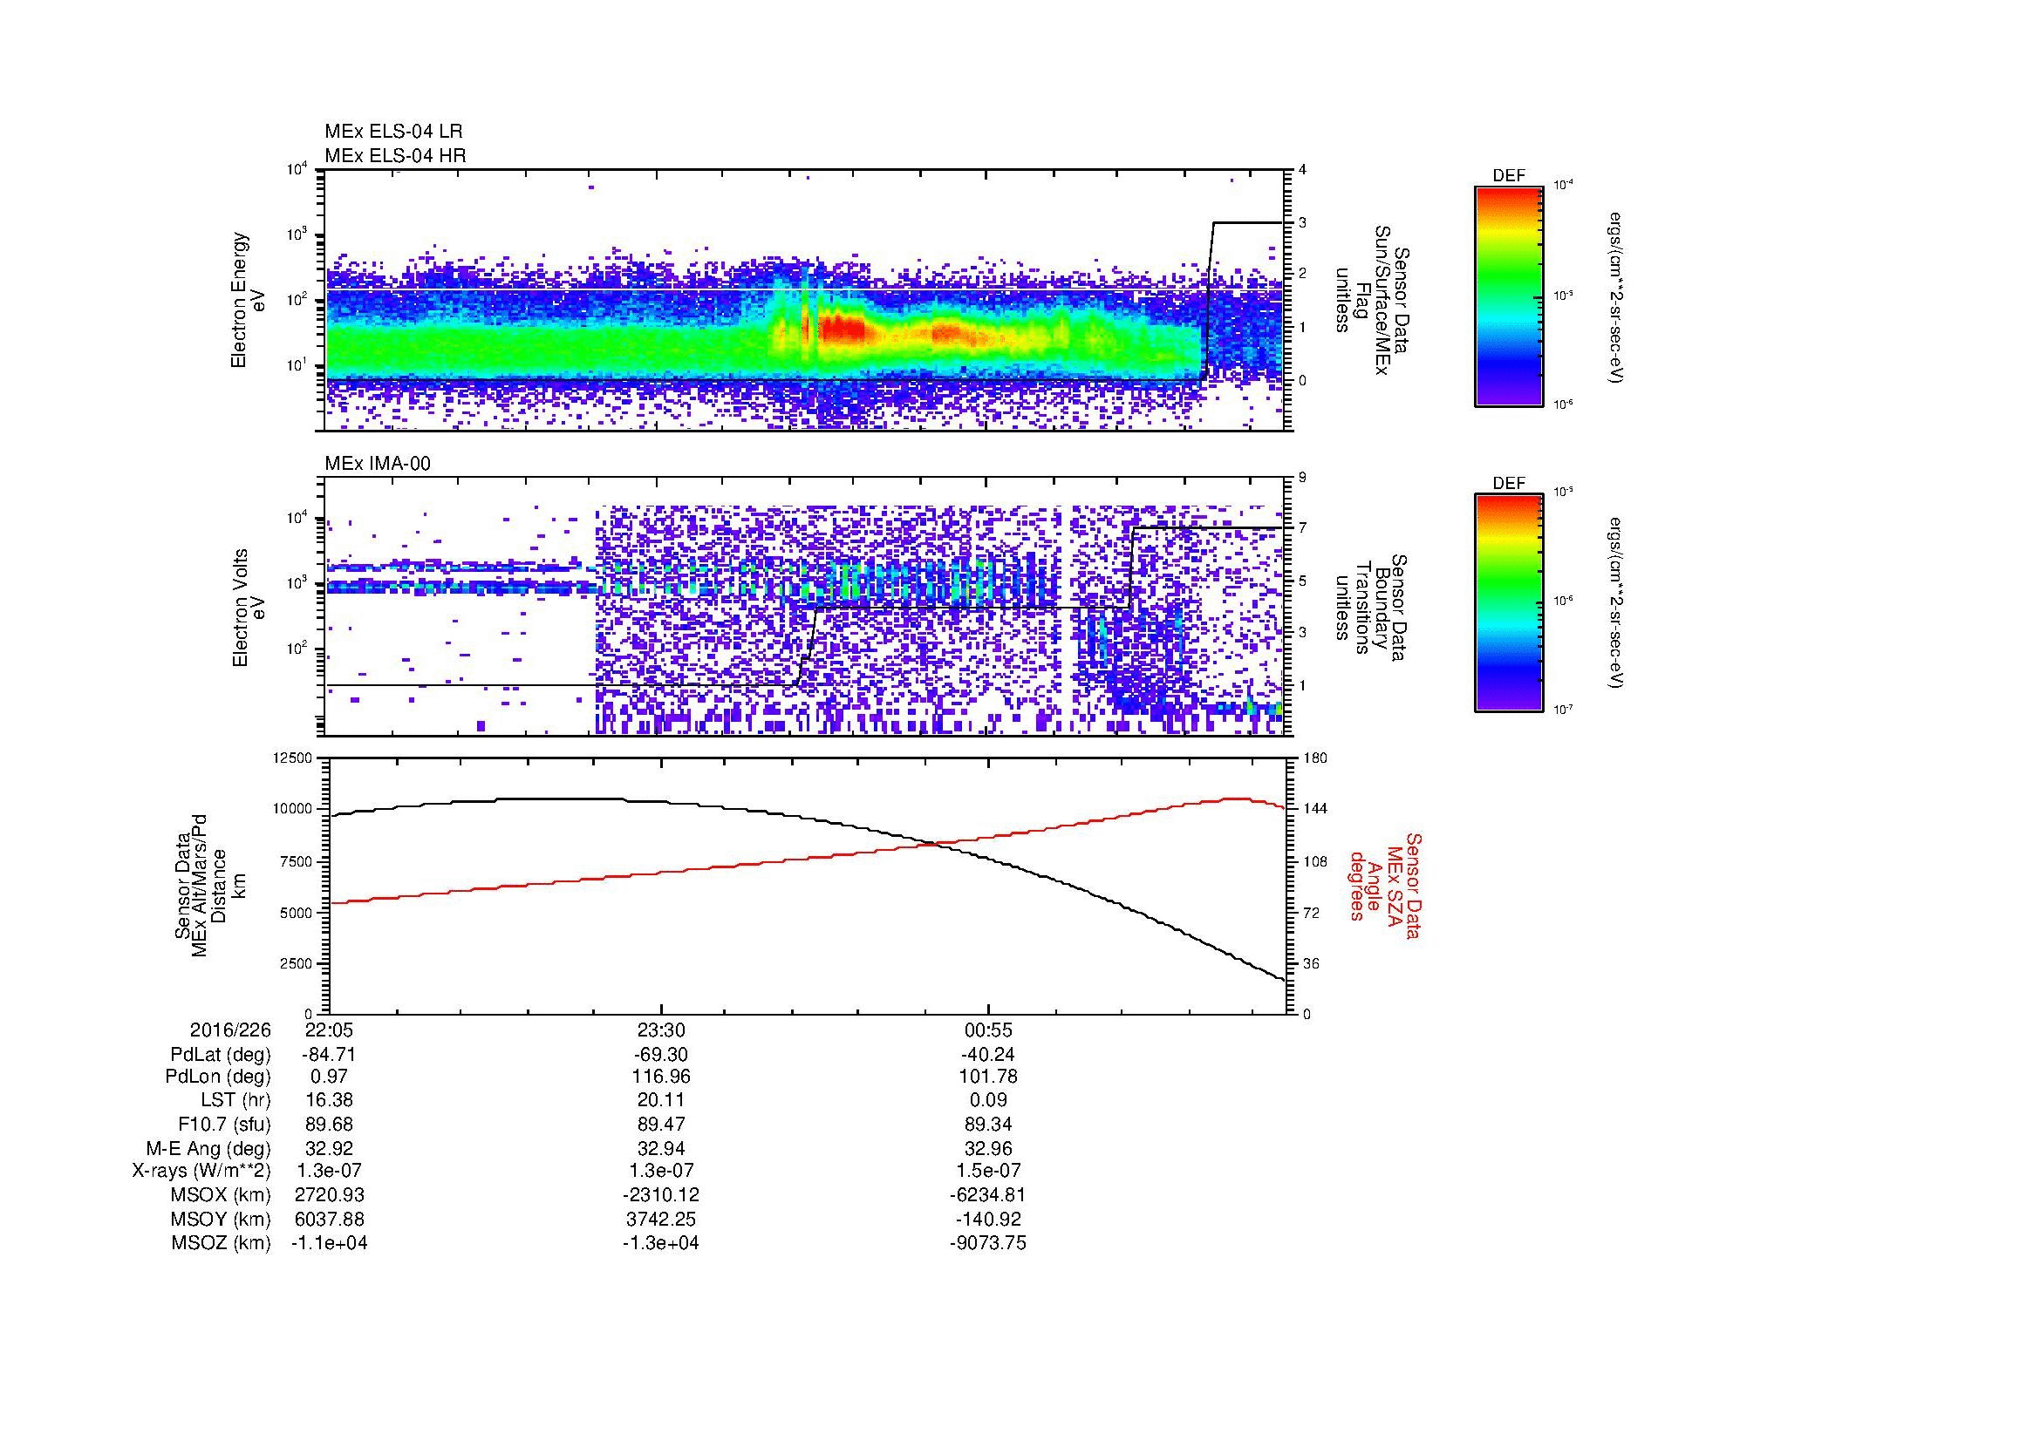2040x1441 pixels.
Task: Click the 'MEx ELS-04 LR' plot title
Action: coord(393,132)
